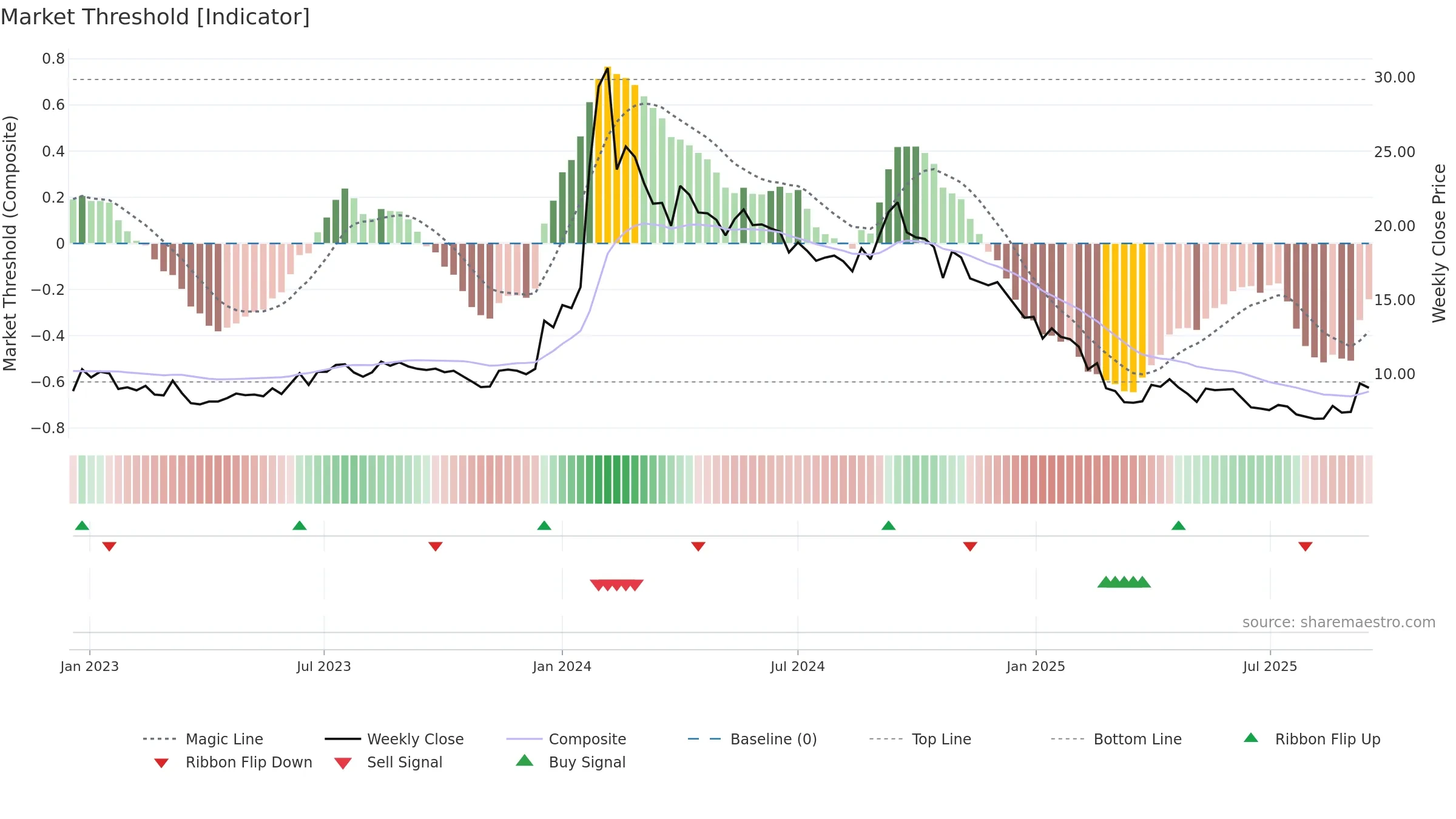Click the Jan 2023 x-axis label
1456x819 pixels.
[x=90, y=667]
